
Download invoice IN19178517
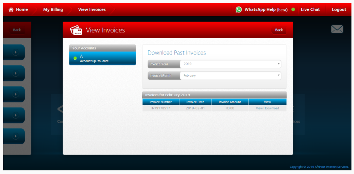(272, 108)
